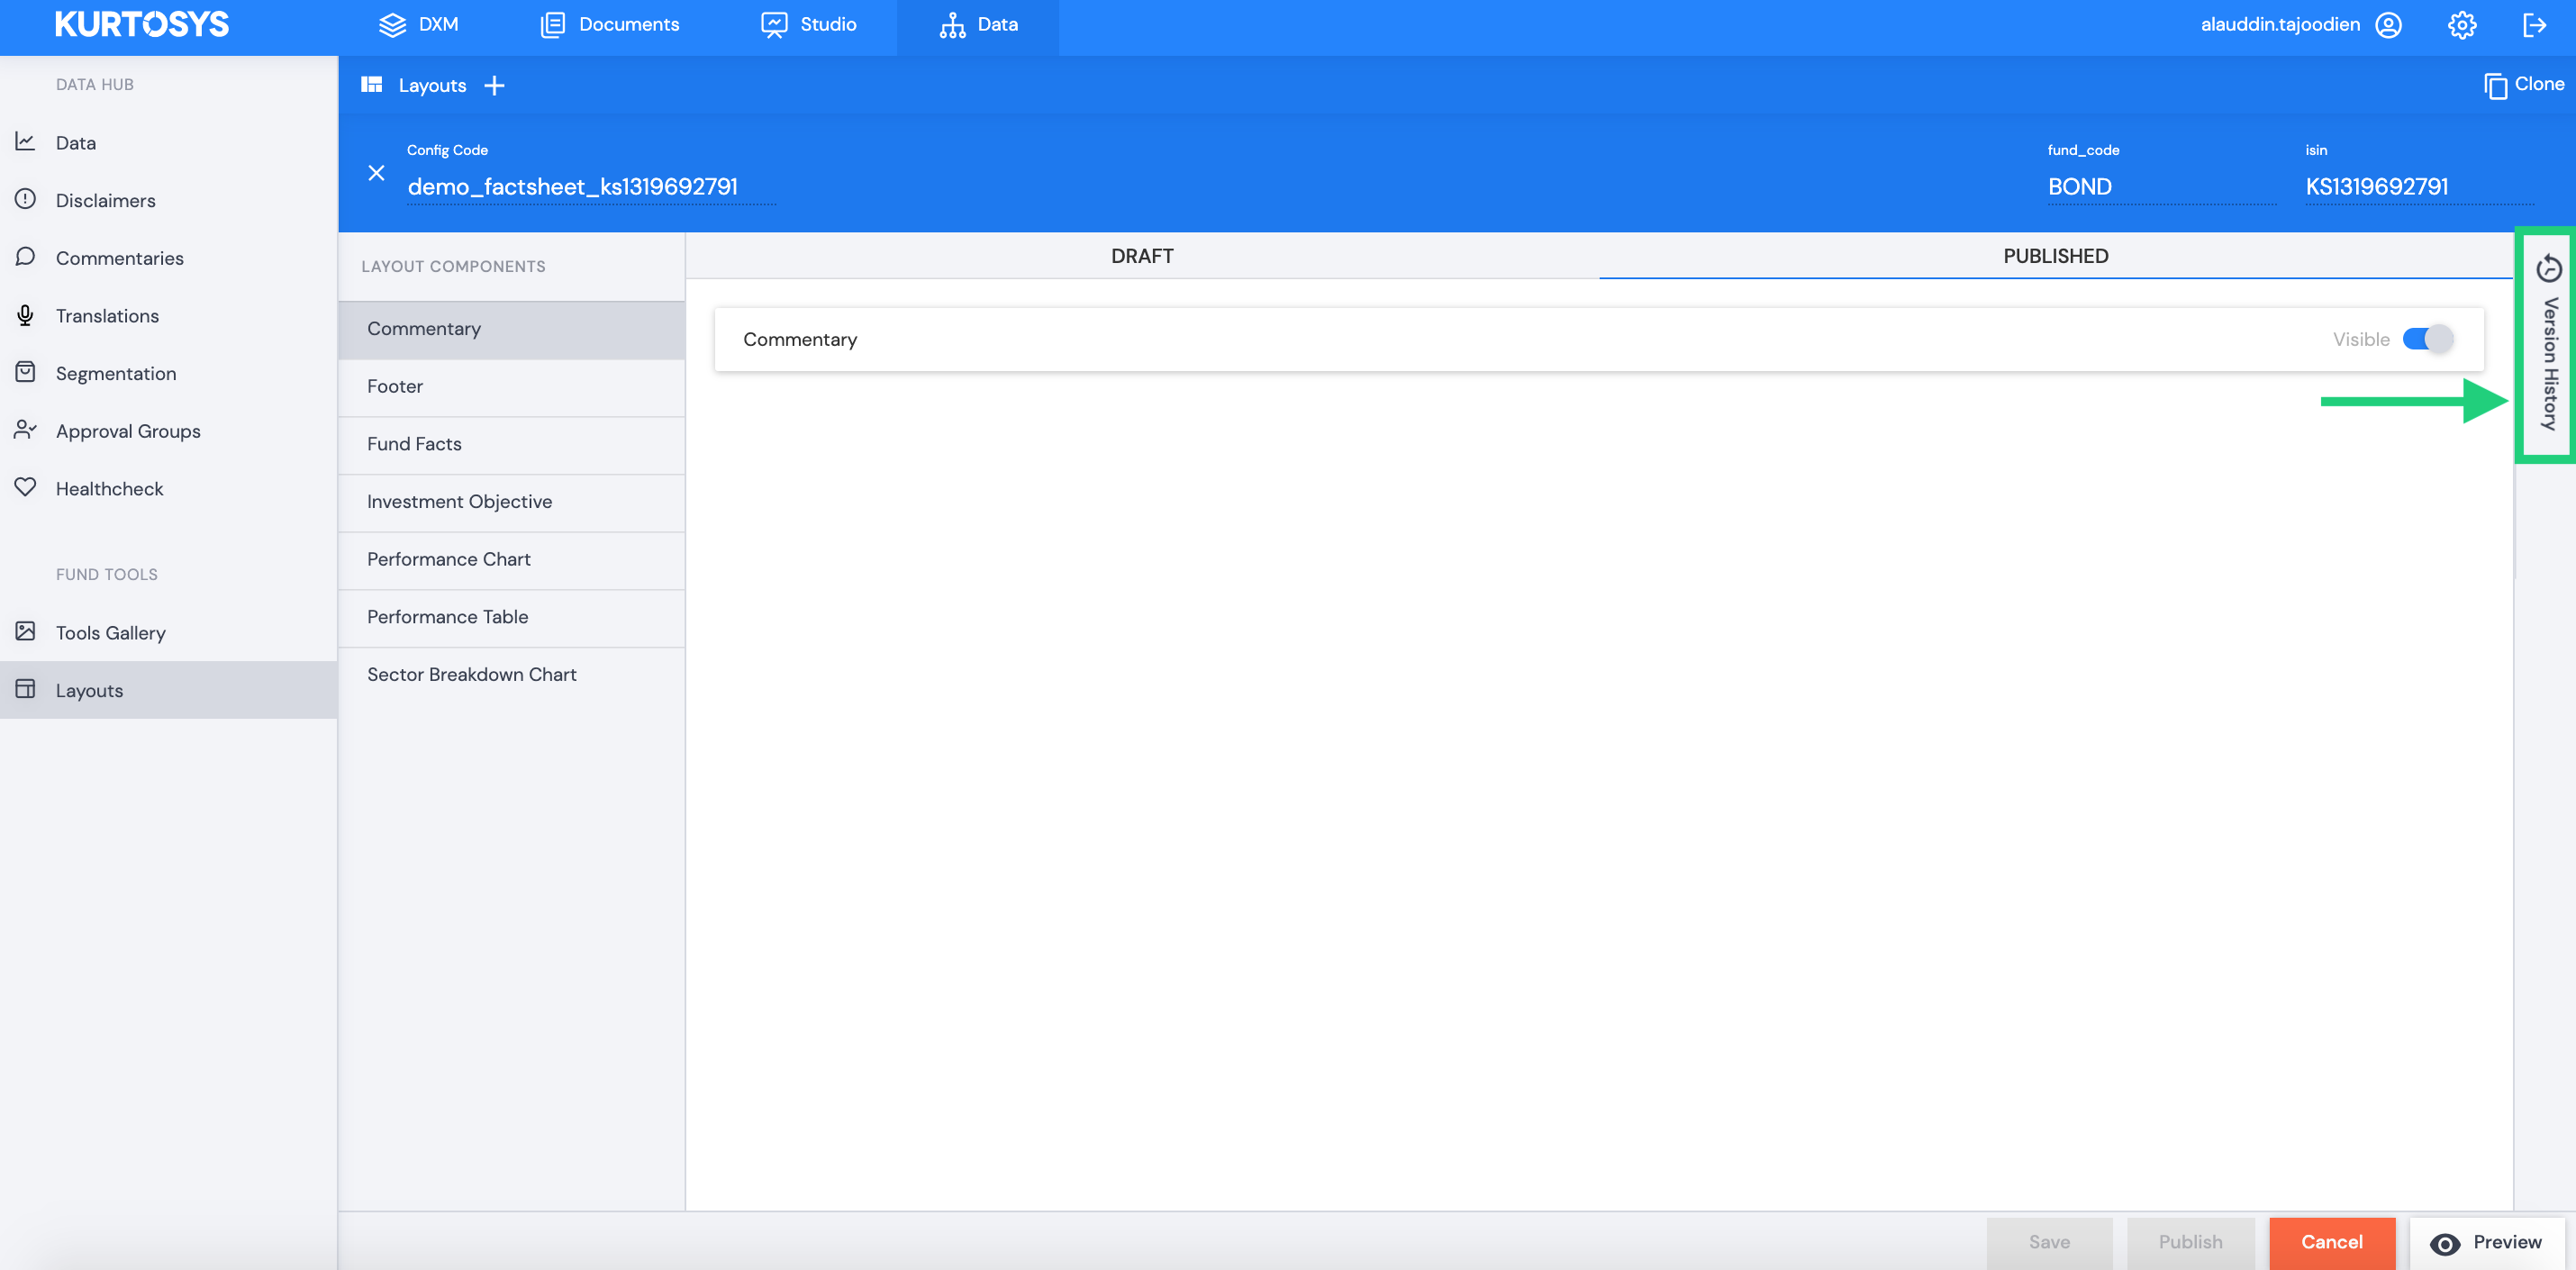This screenshot has width=2576, height=1270.
Task: Click the Healthcheck heart icon
Action: (25, 487)
